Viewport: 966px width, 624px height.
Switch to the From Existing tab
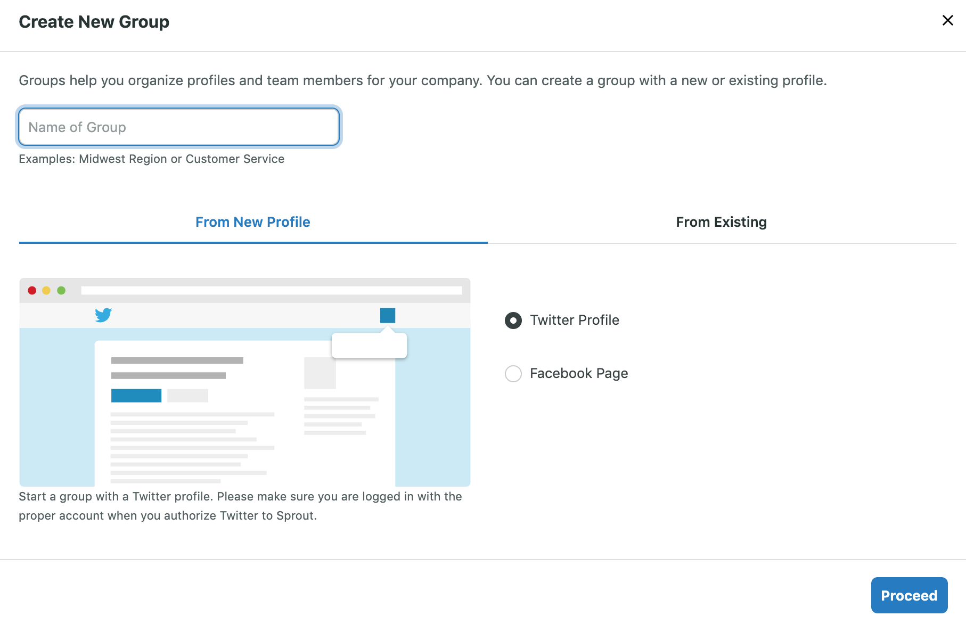click(x=722, y=222)
